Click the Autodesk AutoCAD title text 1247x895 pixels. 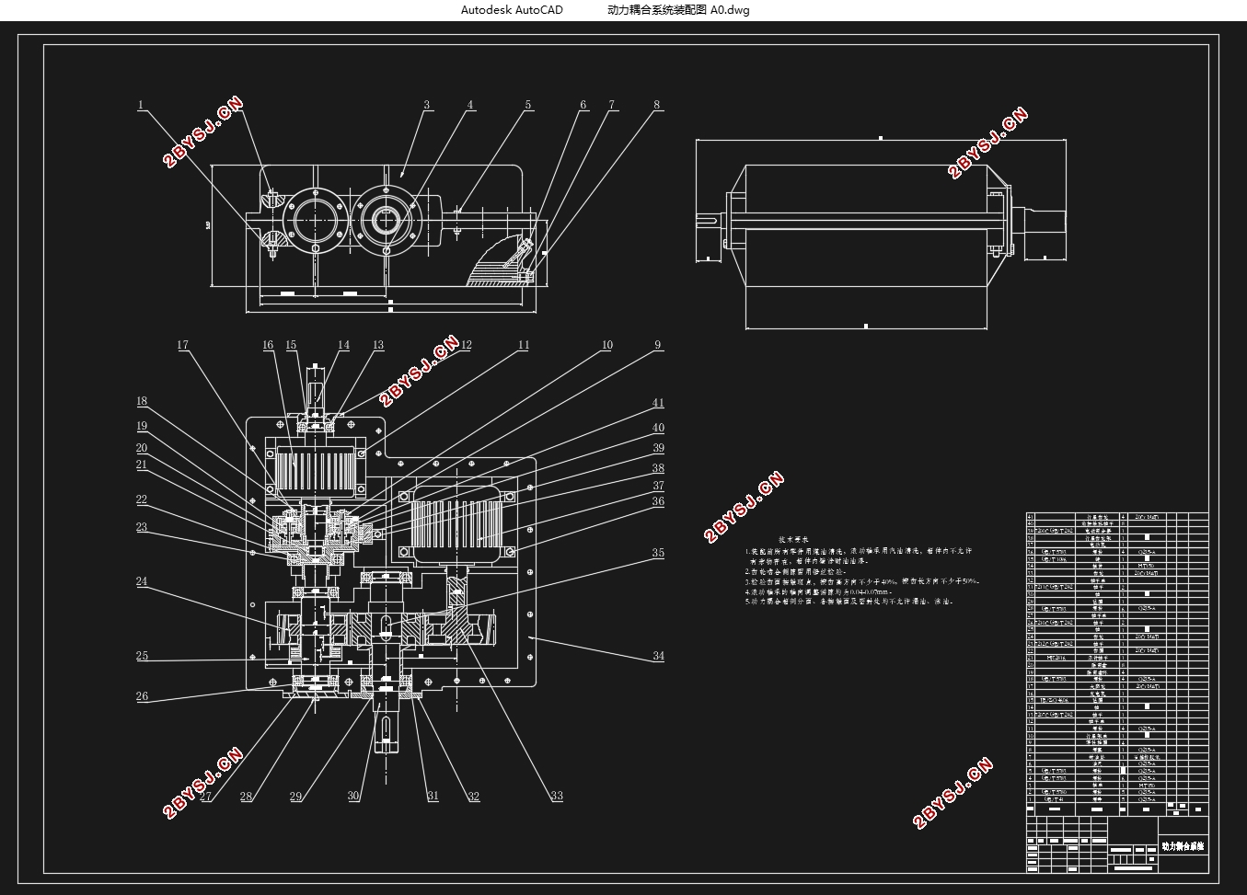point(512,10)
